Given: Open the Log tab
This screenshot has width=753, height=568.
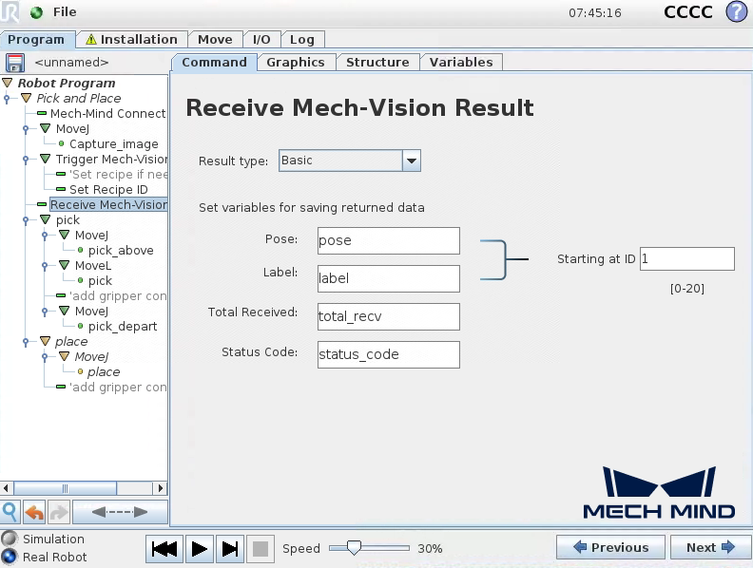Looking at the screenshot, I should pyautogui.click(x=302, y=39).
